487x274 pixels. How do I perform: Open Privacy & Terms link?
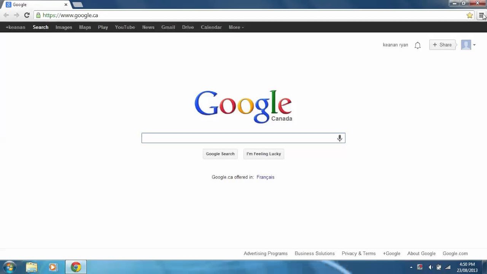[x=358, y=253]
